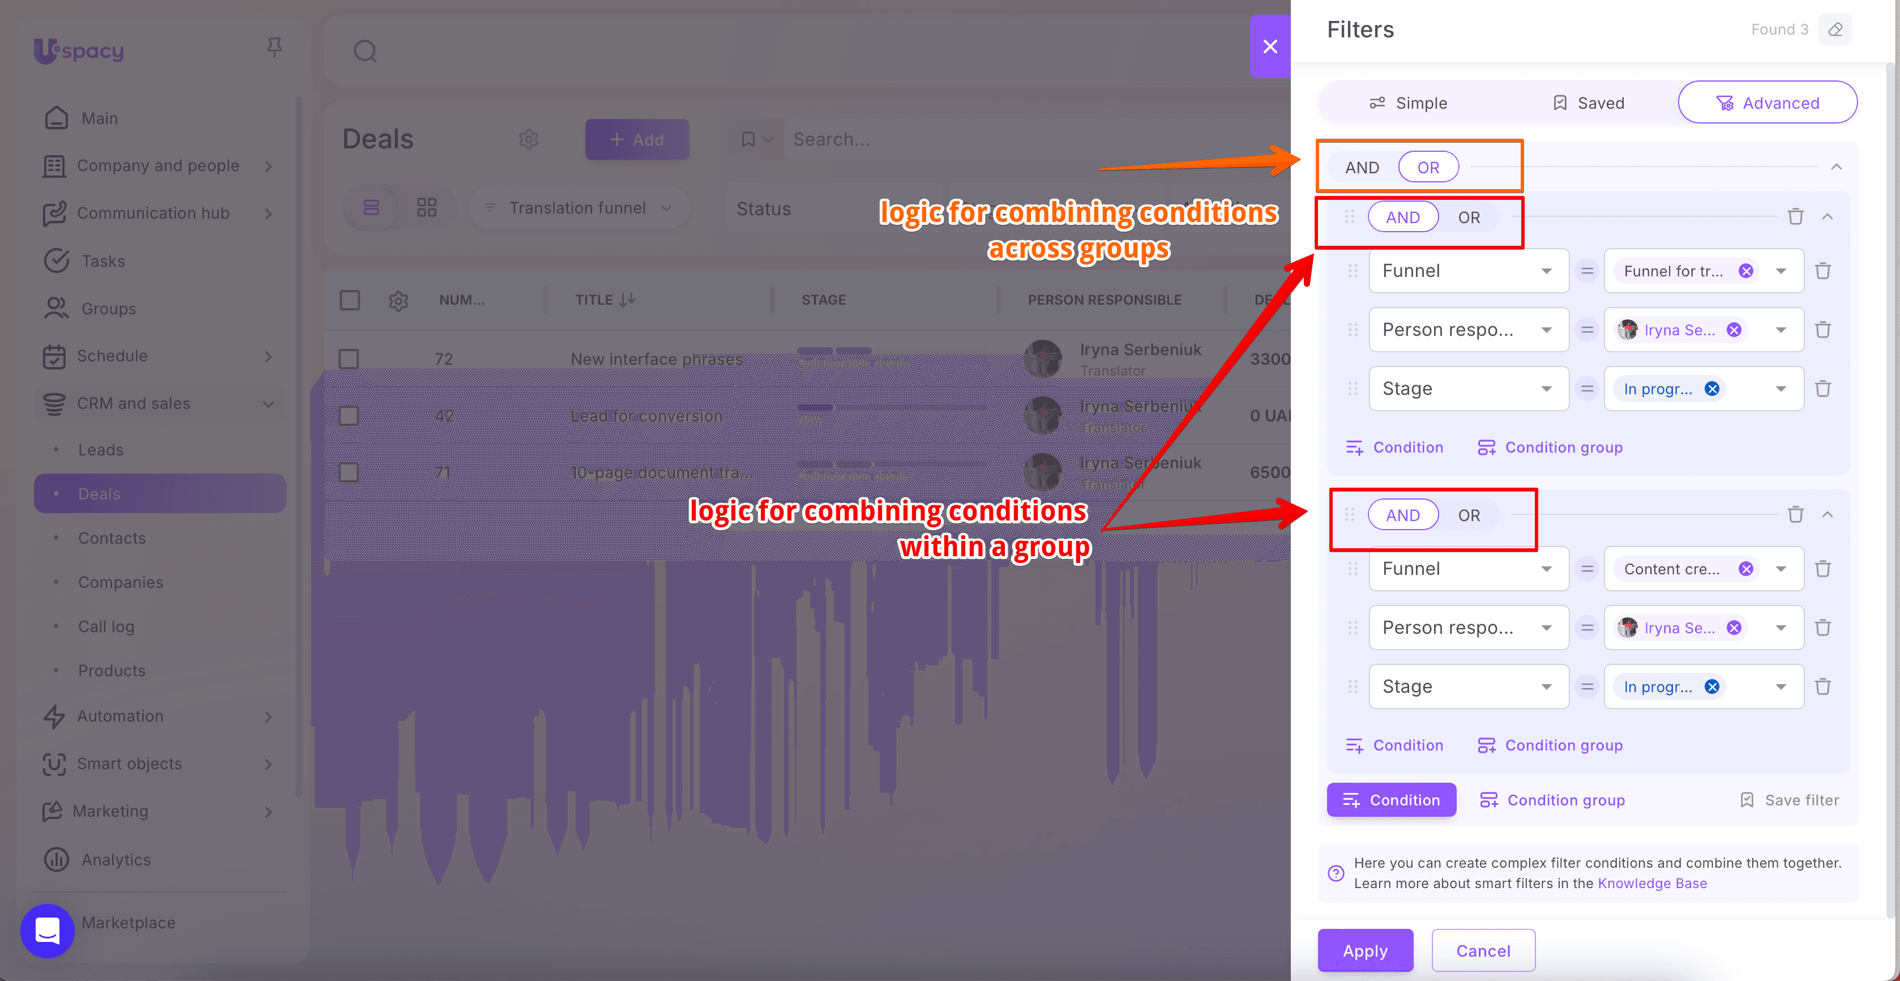Remove Funnel for tr... value chip
The image size is (1900, 981).
tap(1745, 271)
